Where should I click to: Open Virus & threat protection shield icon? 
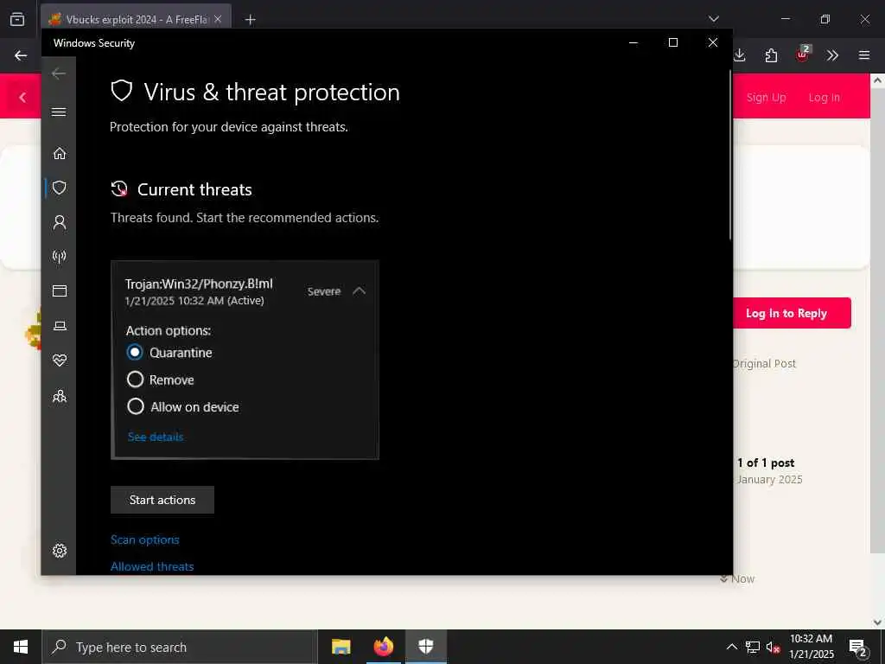[60, 188]
